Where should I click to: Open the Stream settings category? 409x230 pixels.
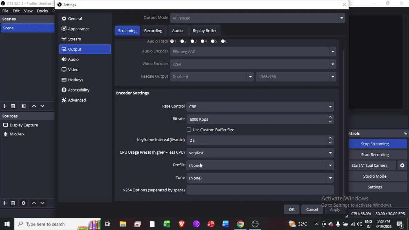point(85,39)
